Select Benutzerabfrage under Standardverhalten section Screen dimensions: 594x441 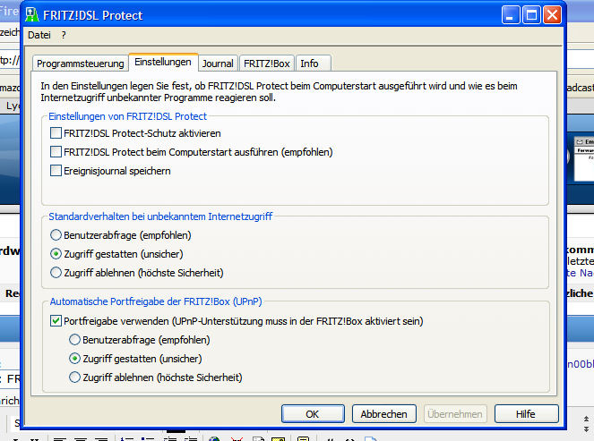point(56,235)
